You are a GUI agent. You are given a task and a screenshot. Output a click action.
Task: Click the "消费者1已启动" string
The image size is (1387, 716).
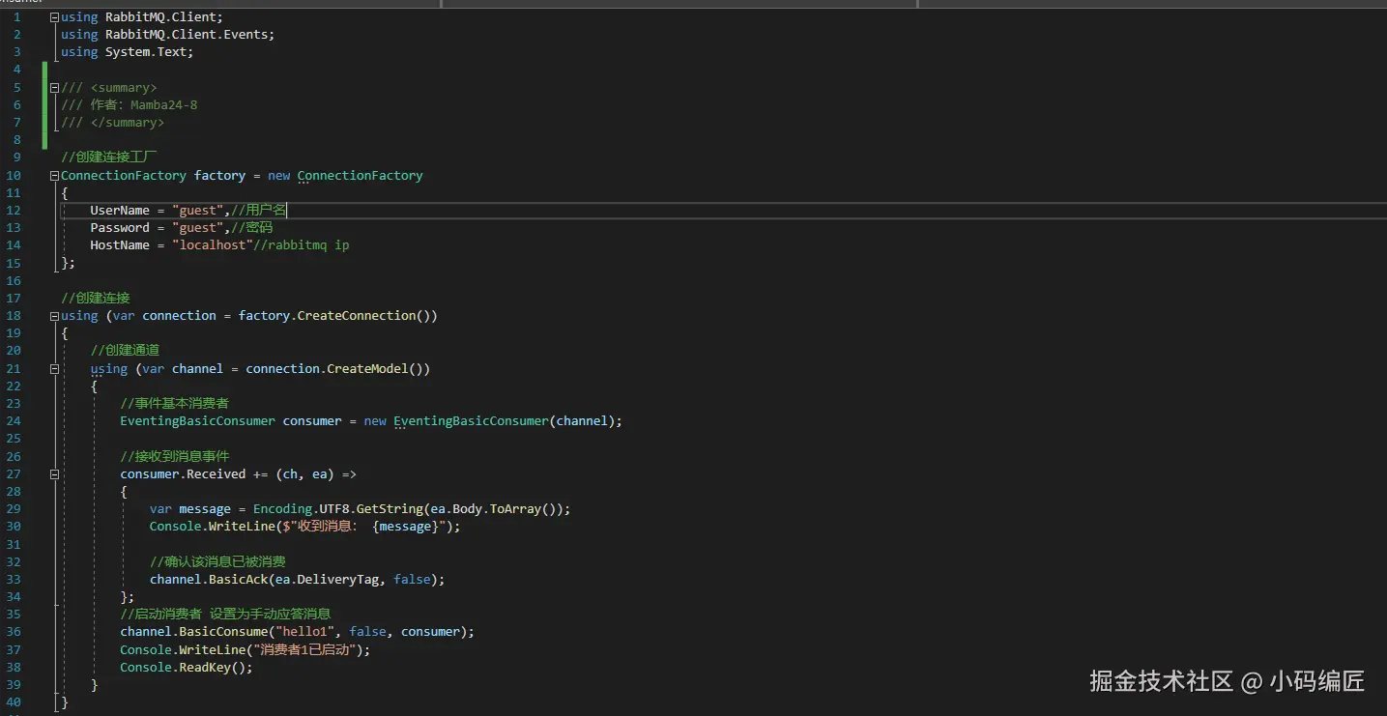click(304, 649)
